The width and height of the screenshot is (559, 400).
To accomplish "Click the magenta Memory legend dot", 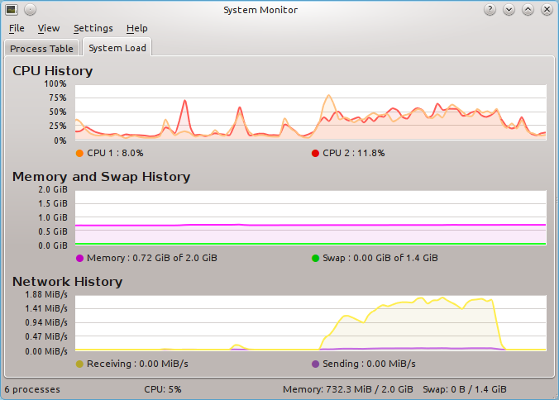I will click(79, 259).
